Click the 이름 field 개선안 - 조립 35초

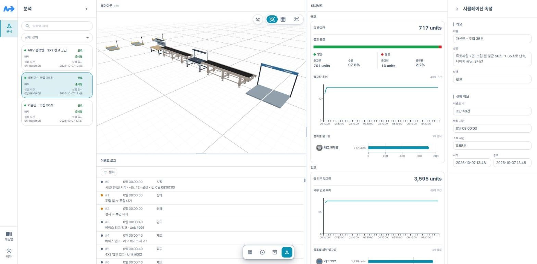[x=492, y=39]
